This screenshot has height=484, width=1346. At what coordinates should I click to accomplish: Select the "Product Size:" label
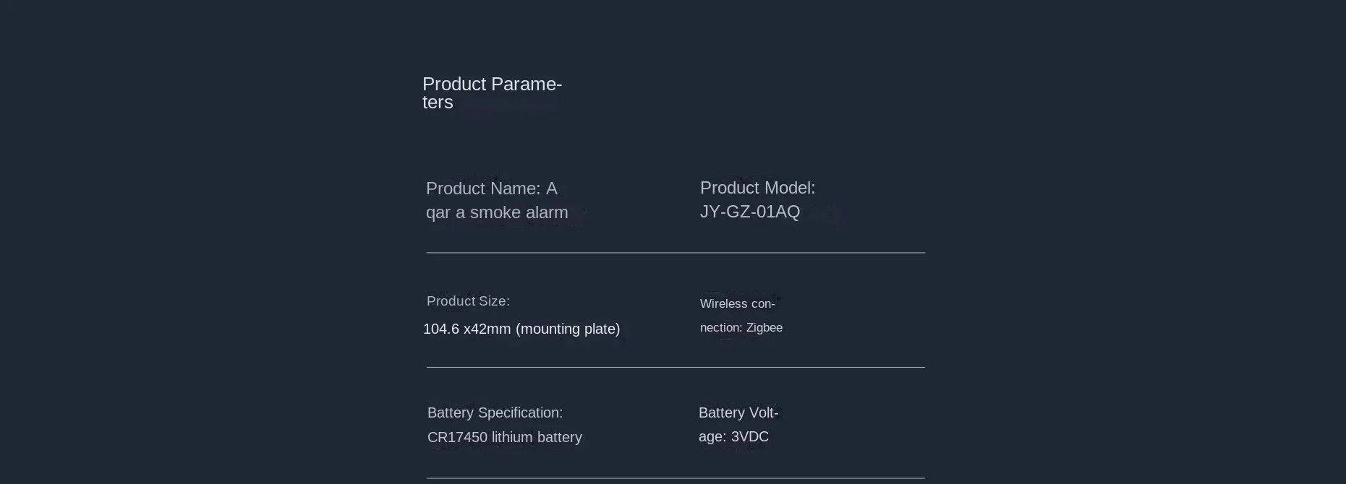pos(468,301)
